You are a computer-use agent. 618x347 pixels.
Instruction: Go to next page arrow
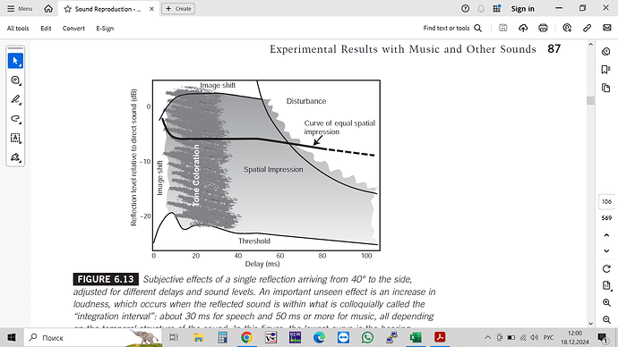tap(606, 251)
